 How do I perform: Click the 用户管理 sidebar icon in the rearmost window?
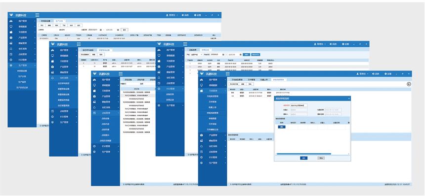[11, 21]
